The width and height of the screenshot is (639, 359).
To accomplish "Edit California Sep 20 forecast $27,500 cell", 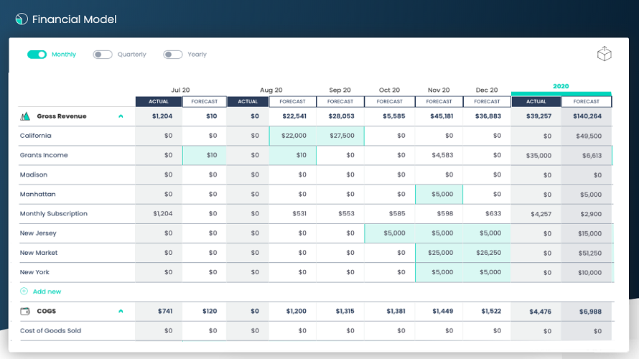I will pyautogui.click(x=340, y=136).
